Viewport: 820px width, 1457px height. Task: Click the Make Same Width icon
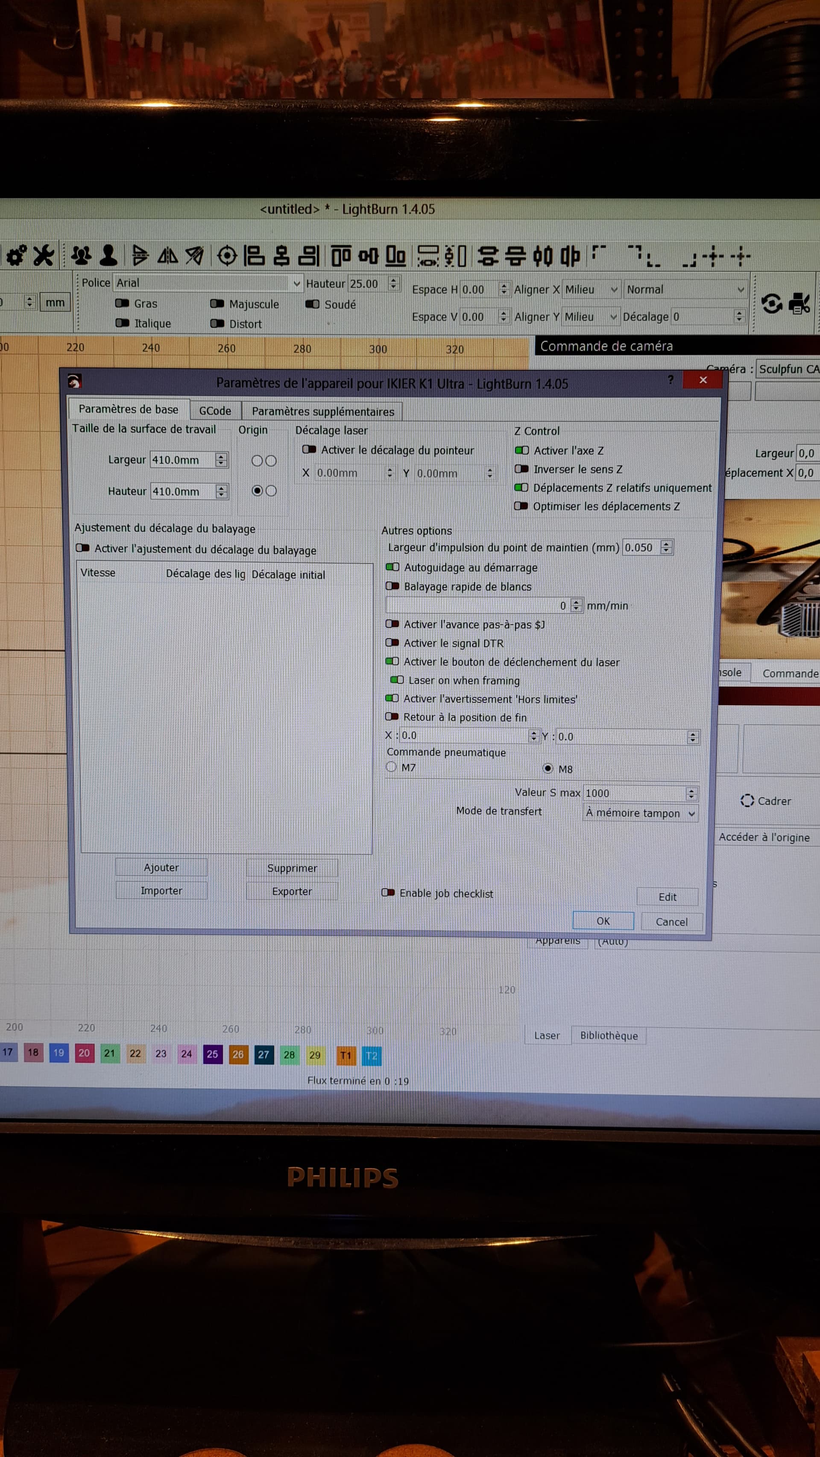click(x=428, y=256)
